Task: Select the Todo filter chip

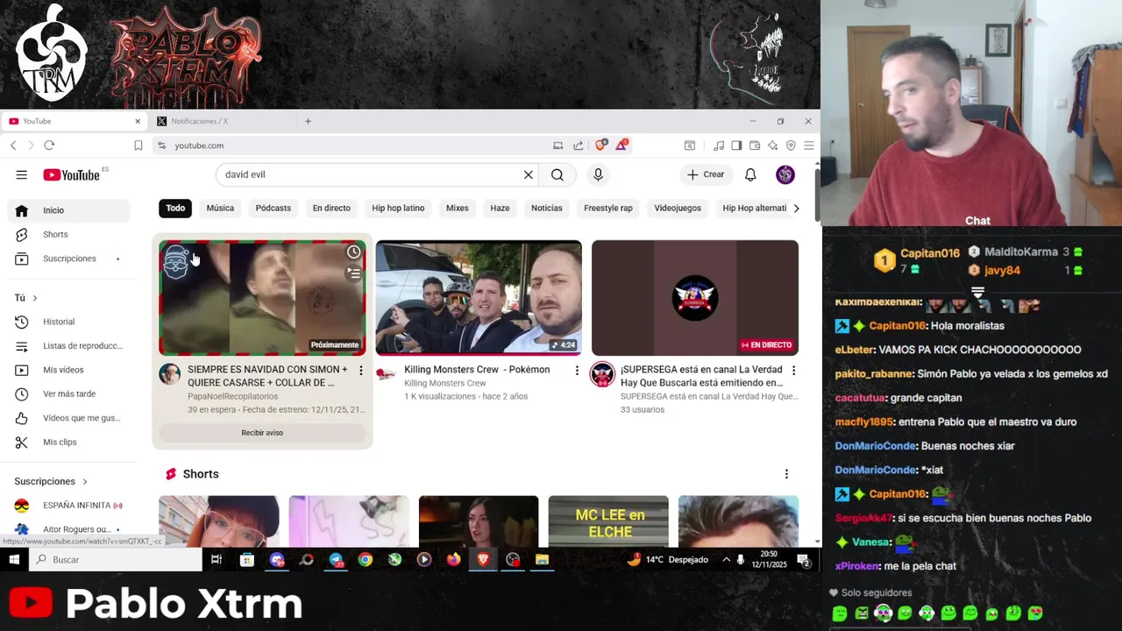Action: point(175,208)
